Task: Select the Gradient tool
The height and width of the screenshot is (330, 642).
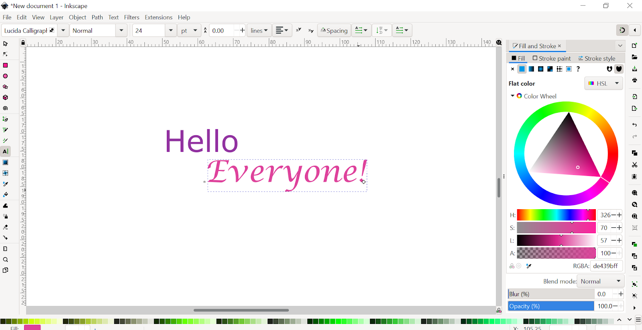Action: point(5,162)
